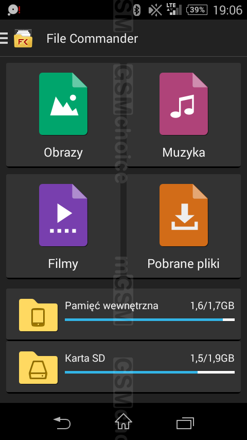This screenshot has height=440, width=247.
Task: Tap the File Commander app logo
Action: click(23, 39)
